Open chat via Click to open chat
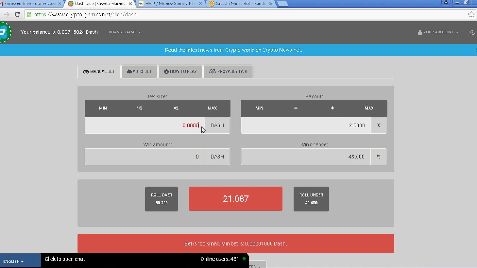This screenshot has width=477, height=268. [65, 259]
